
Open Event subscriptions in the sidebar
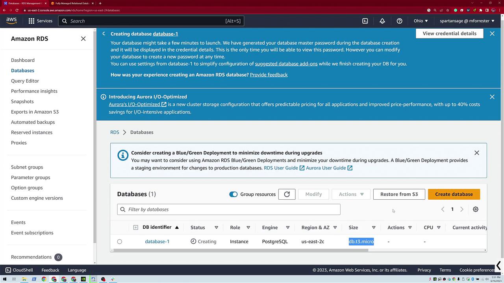click(32, 233)
